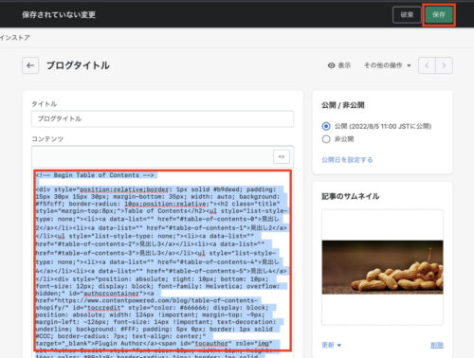Click the 破棄 discard button
This screenshot has height=358, width=474.
tap(407, 14)
